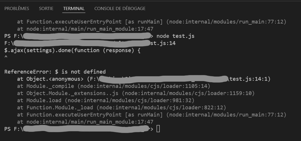Click the Module._compile stack frame text

click(x=50, y=86)
